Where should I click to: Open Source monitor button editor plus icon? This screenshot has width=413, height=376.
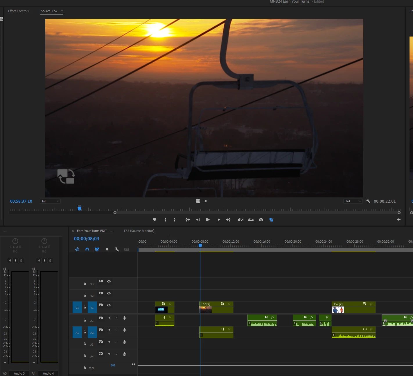[399, 220]
